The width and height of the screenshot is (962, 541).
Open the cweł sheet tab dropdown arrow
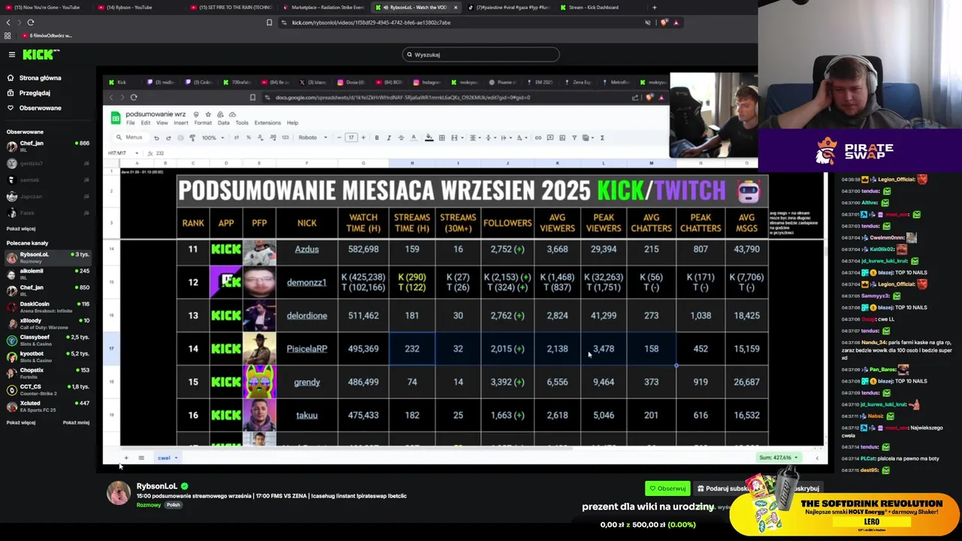pyautogui.click(x=176, y=458)
